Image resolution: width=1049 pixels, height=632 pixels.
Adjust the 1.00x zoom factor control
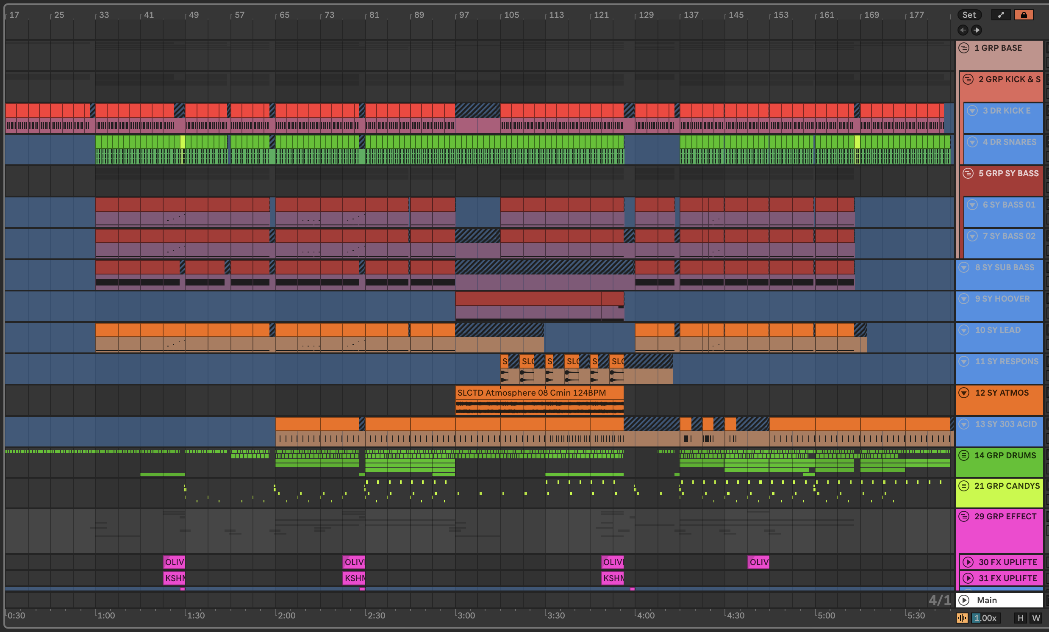pyautogui.click(x=985, y=618)
